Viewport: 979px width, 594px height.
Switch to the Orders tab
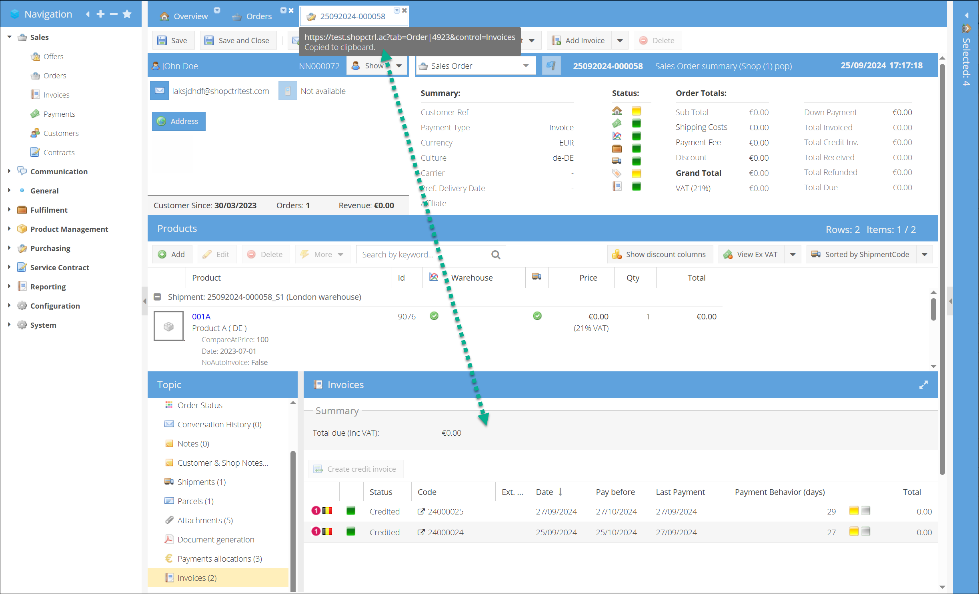click(x=258, y=16)
